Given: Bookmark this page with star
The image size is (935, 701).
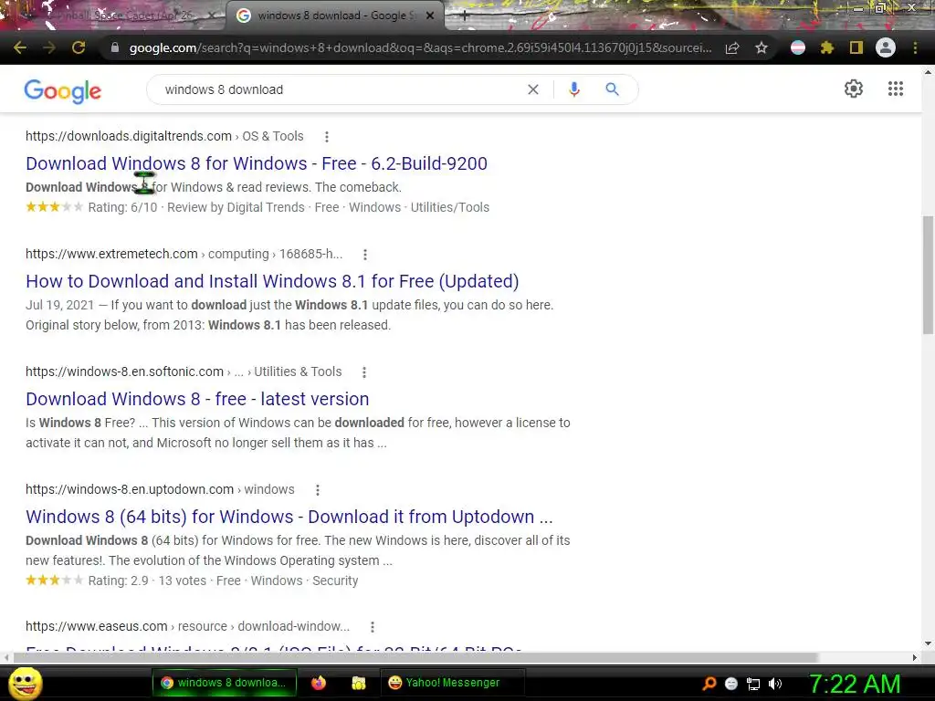Looking at the screenshot, I should point(762,47).
